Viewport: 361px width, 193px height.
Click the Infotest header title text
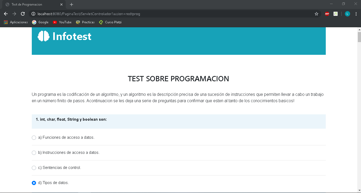(72, 36)
